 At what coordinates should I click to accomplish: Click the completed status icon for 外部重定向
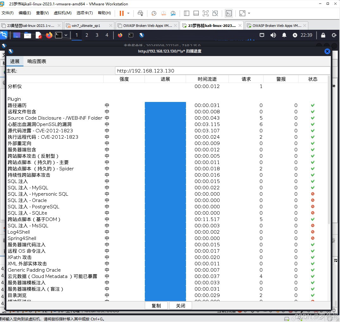point(313,143)
